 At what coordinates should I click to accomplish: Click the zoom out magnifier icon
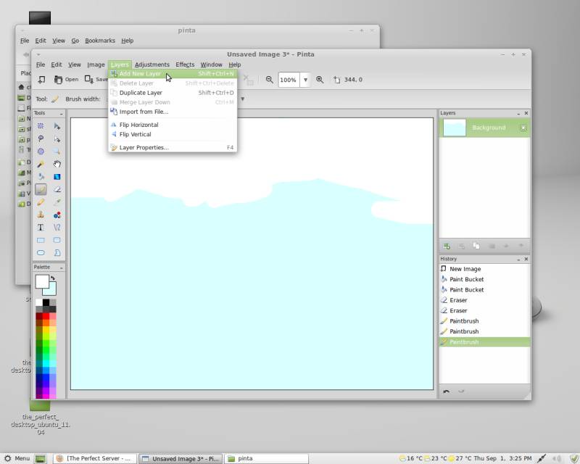point(269,80)
